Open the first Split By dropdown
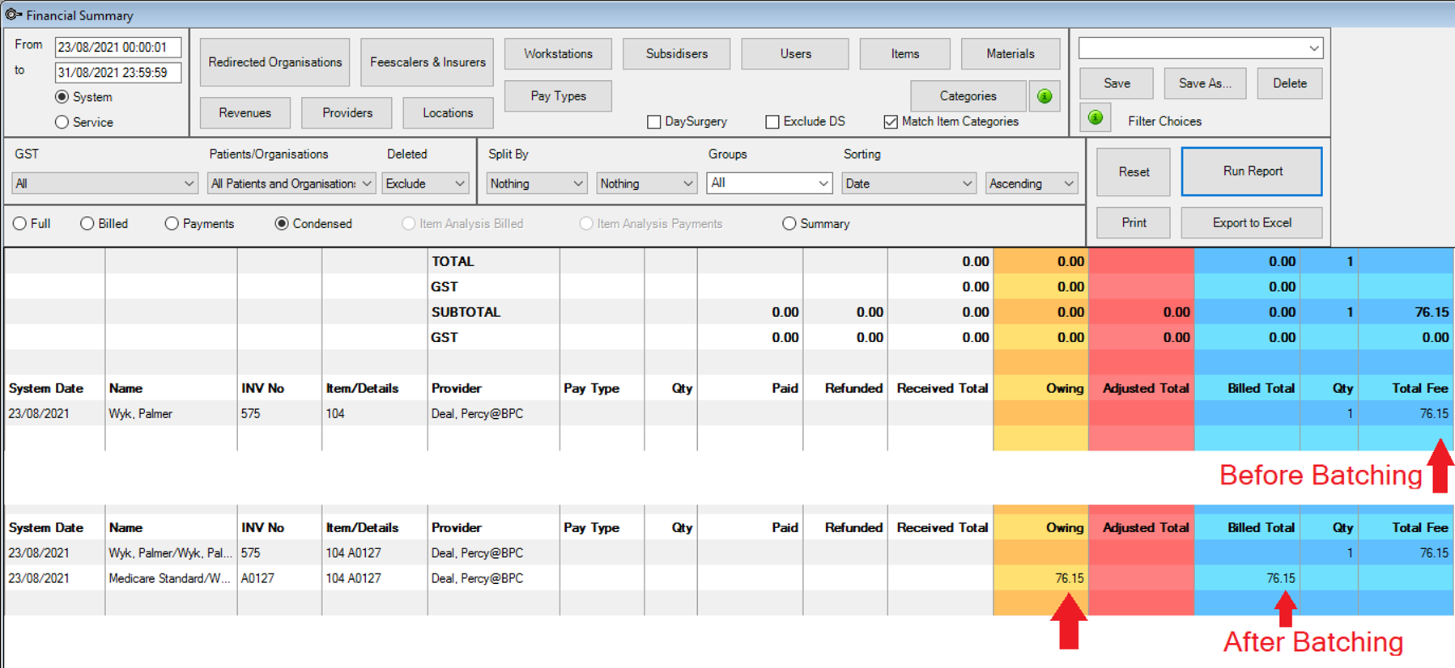 coord(537,184)
